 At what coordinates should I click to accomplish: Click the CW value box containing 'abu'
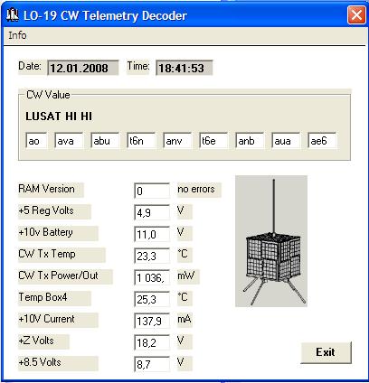[105, 141]
